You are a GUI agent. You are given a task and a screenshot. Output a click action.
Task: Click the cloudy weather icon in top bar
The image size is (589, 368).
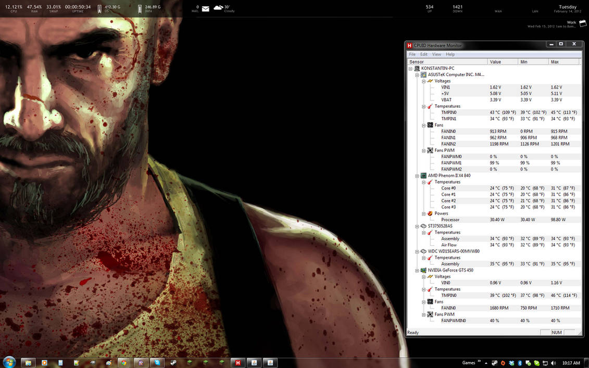click(x=218, y=7)
